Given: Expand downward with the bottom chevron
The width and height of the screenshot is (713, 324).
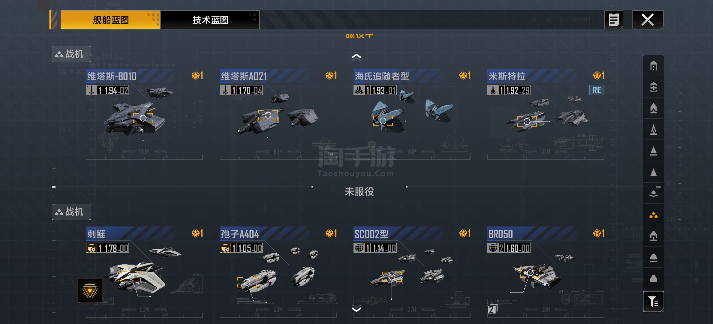Looking at the screenshot, I should click(356, 309).
